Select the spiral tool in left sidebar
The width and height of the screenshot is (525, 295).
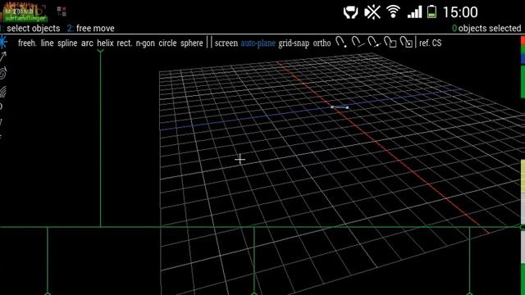tap(3, 73)
